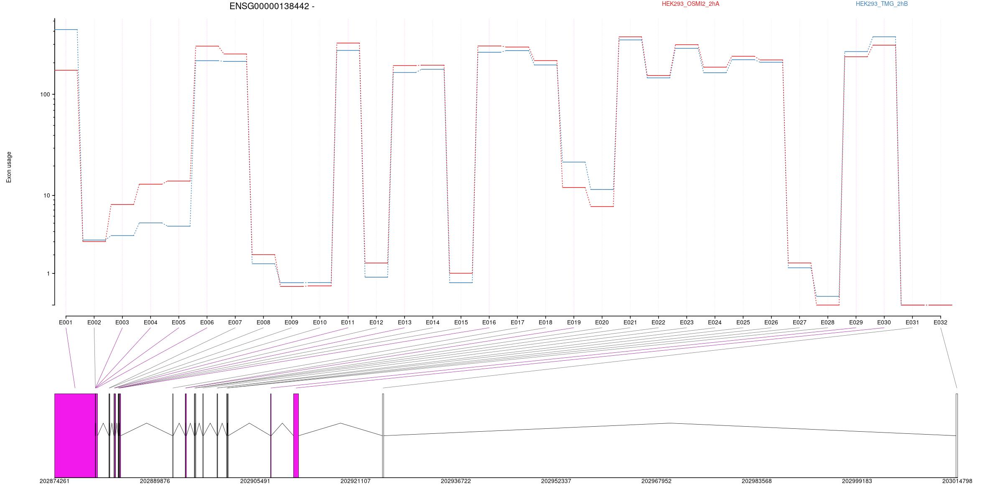This screenshot has height=501, width=1003.
Task: Select exon label E008
Action: pos(263,322)
